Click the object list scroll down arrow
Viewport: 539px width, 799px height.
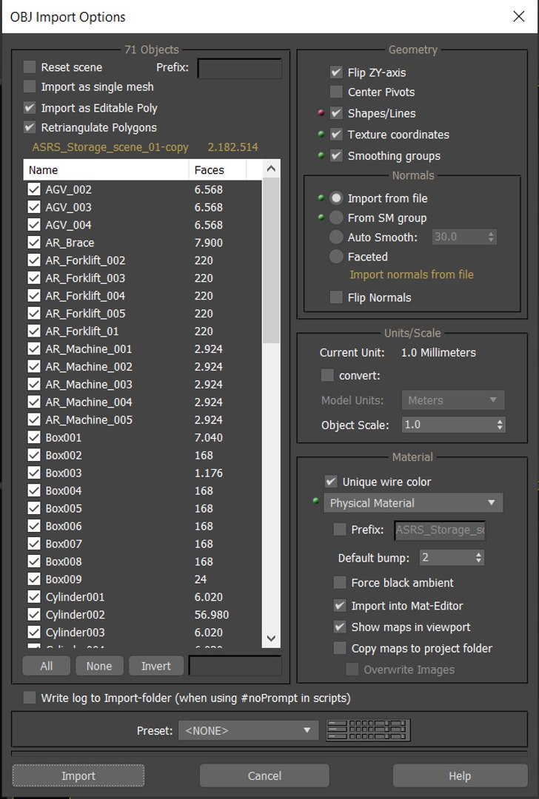click(271, 638)
